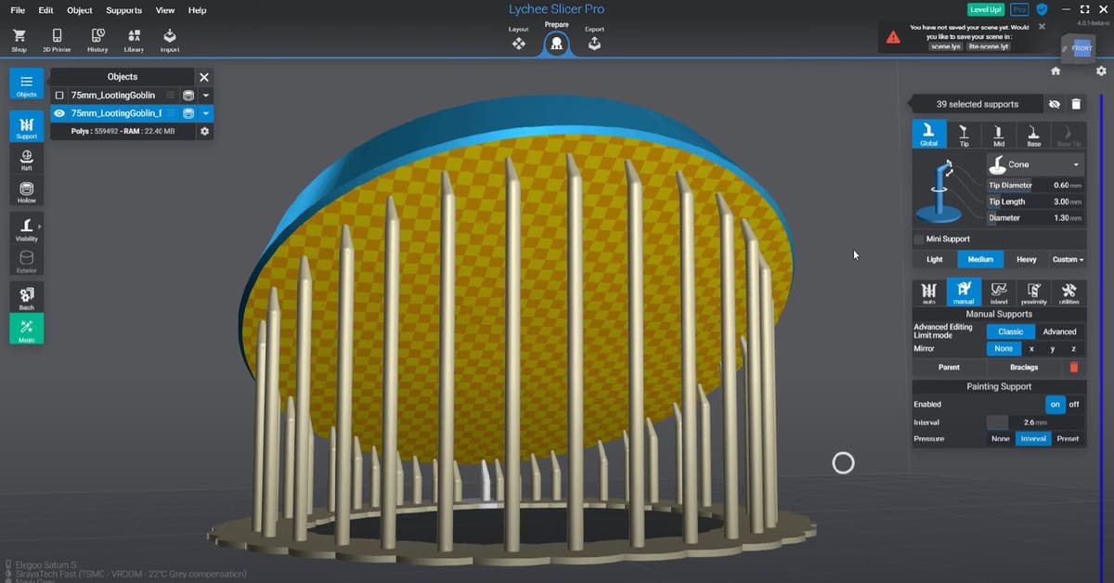This screenshot has width=1114, height=583.
Task: Click the Import icon
Action: coord(170,39)
